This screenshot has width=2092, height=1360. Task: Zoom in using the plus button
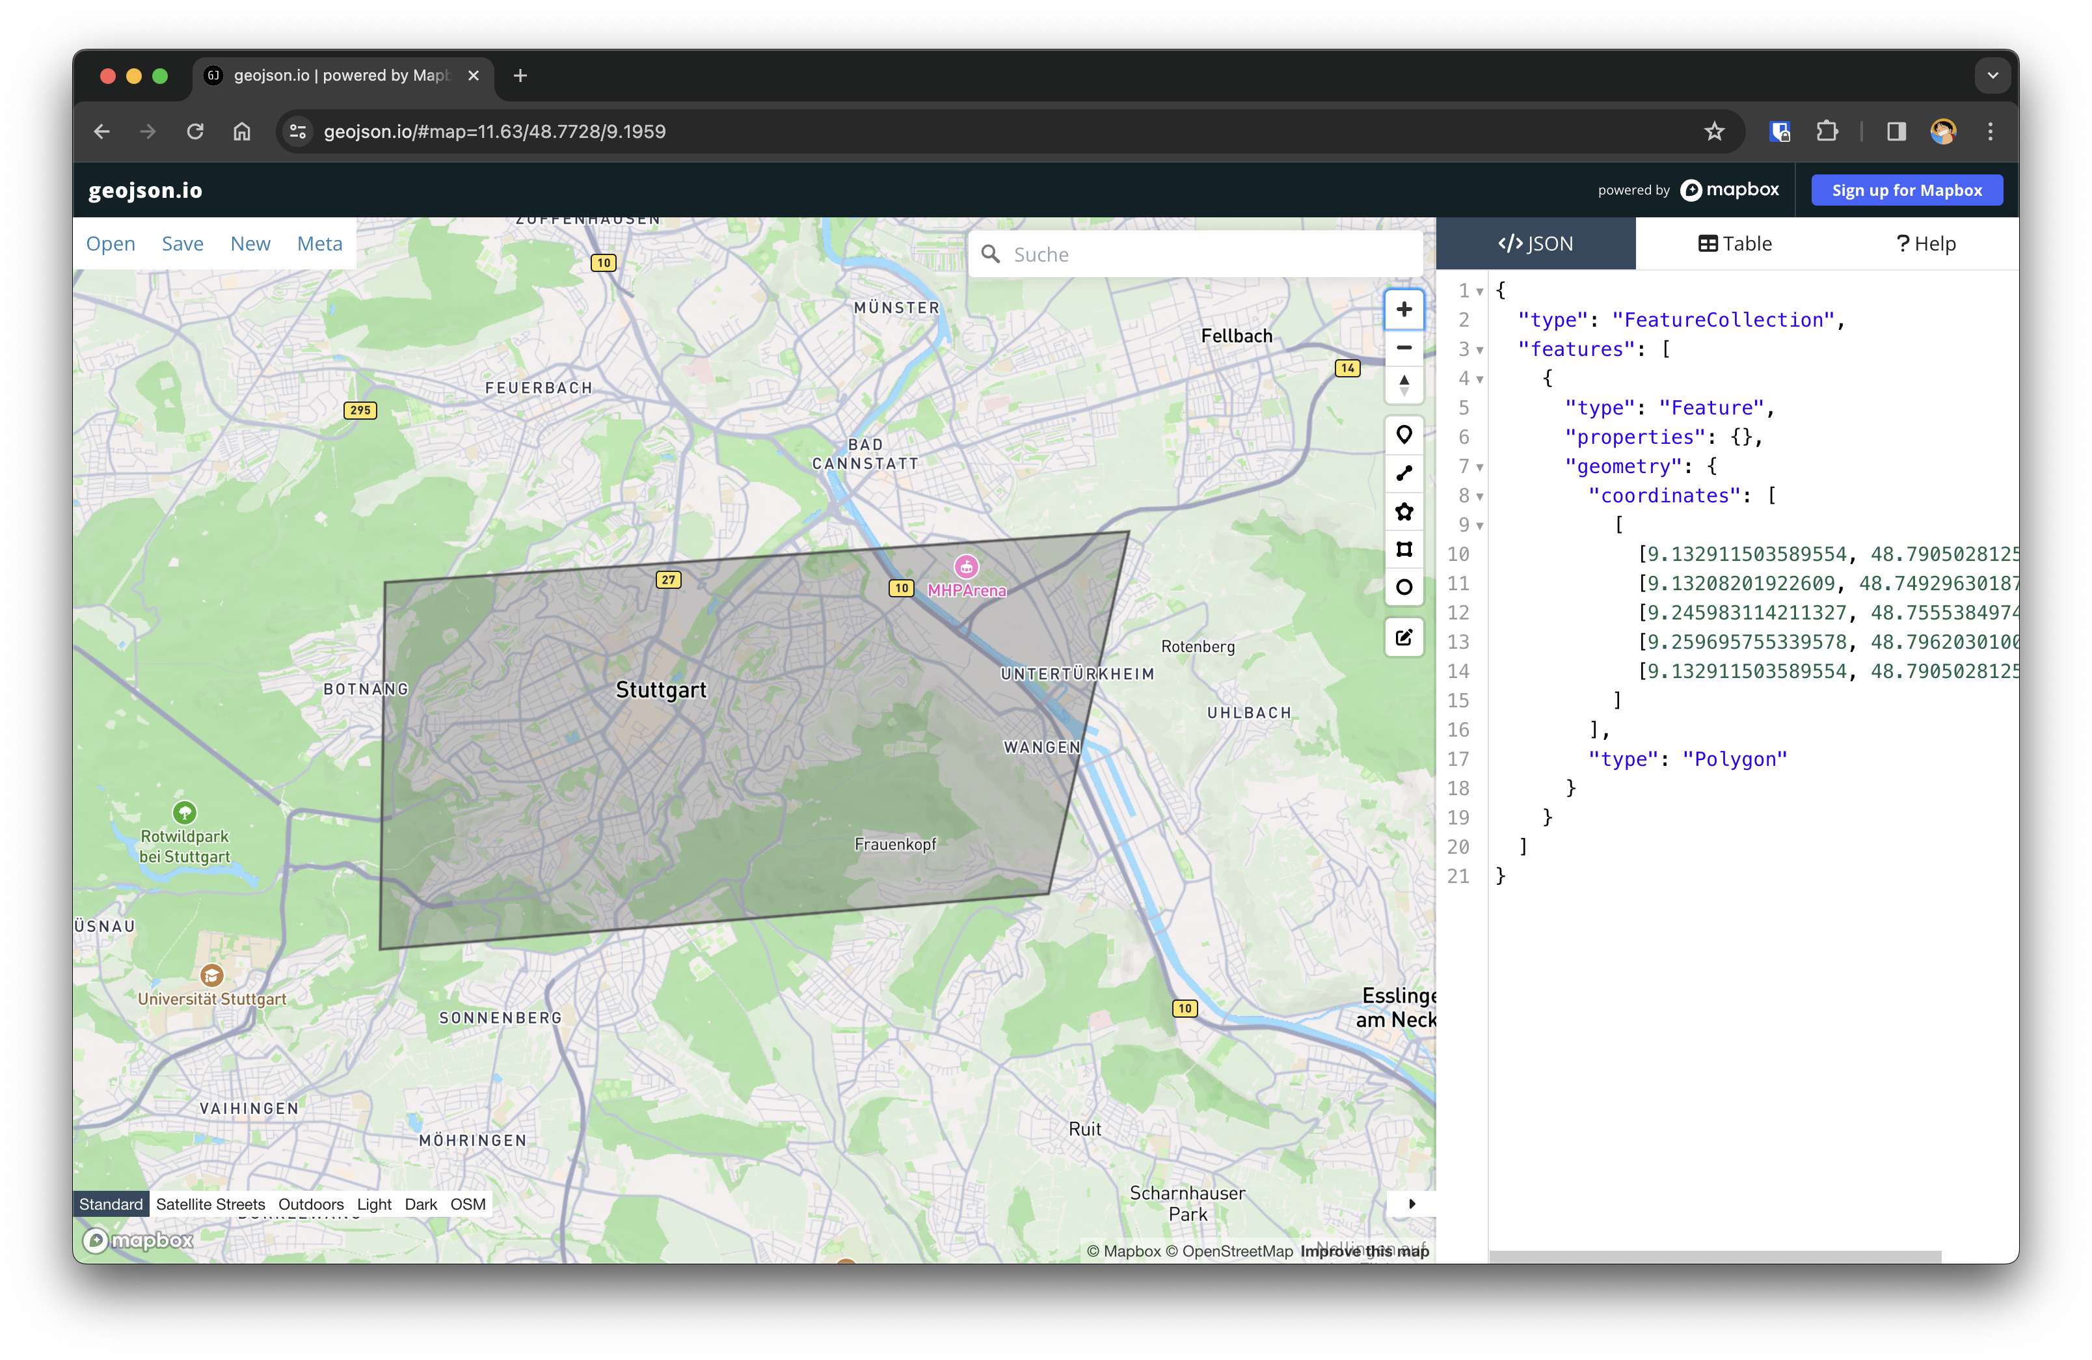point(1404,308)
